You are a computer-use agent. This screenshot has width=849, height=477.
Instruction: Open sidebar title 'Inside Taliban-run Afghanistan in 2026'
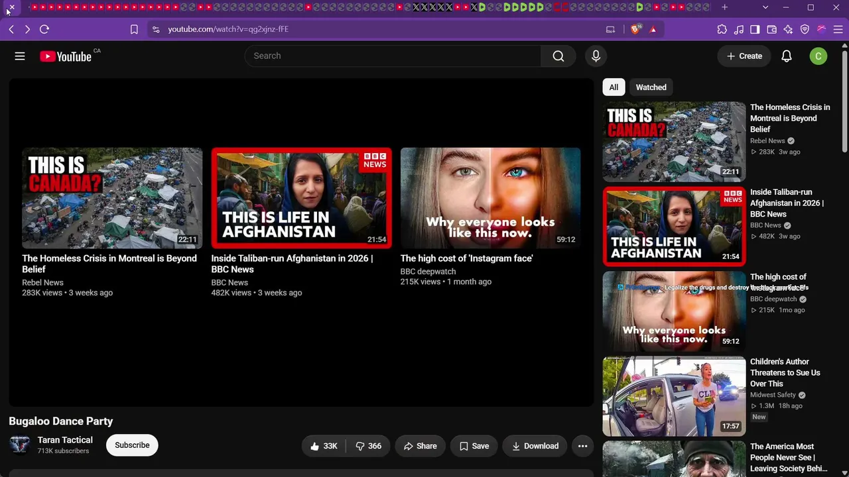coord(787,203)
